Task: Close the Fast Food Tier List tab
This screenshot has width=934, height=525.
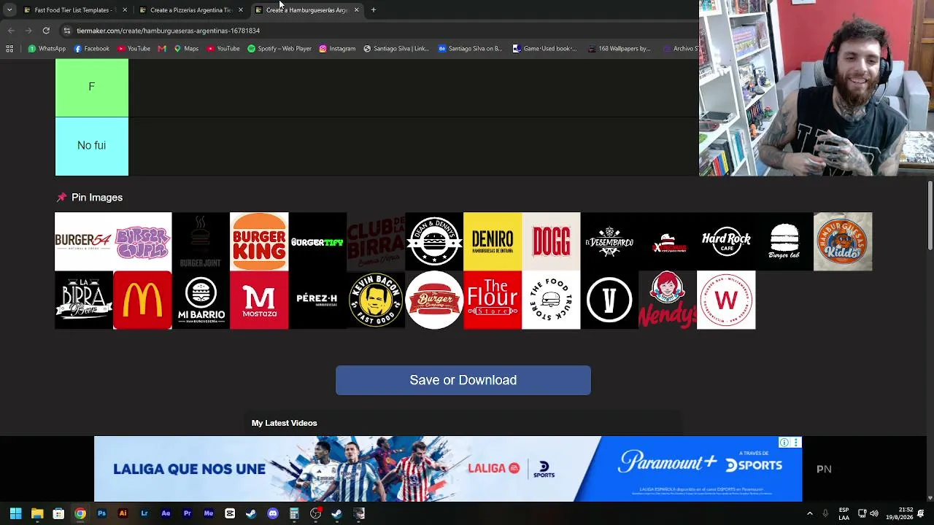Action: coord(125,10)
